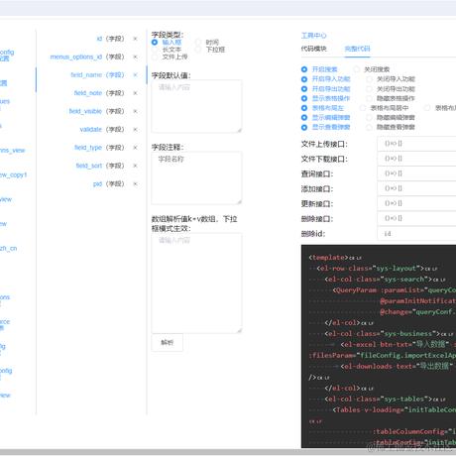Remove the field_type field with its X icon
Image resolution: width=456 pixels, height=456 pixels.
135,148
